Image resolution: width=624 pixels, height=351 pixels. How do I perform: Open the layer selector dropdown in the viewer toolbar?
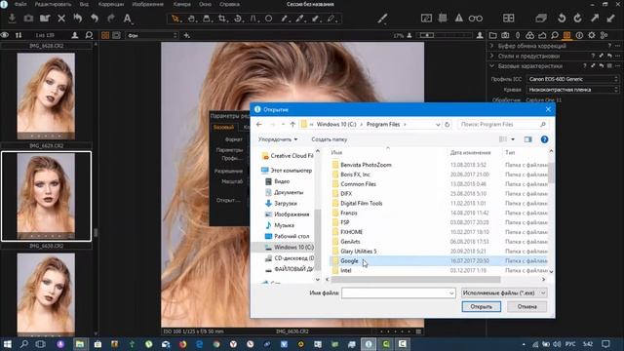pyautogui.click(x=152, y=35)
